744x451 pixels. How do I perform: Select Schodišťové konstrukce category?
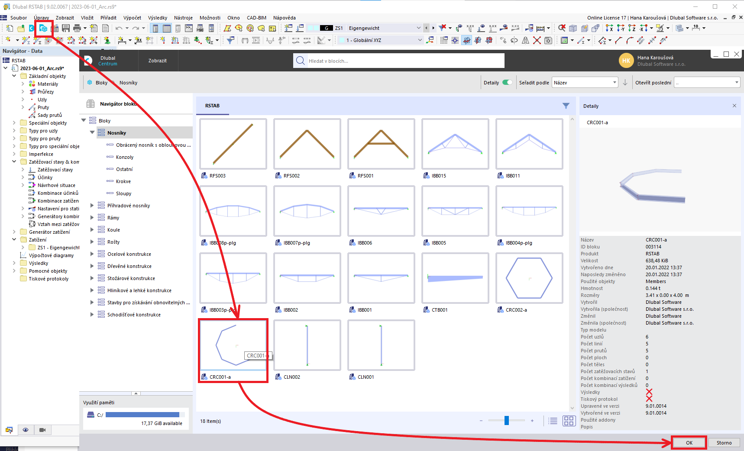(134, 315)
